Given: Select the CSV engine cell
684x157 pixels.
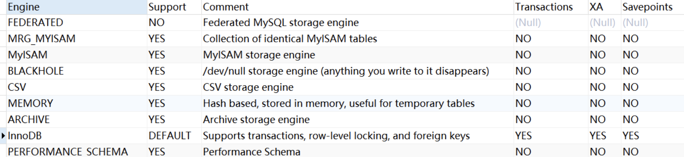Looking at the screenshot, I should point(76,87).
